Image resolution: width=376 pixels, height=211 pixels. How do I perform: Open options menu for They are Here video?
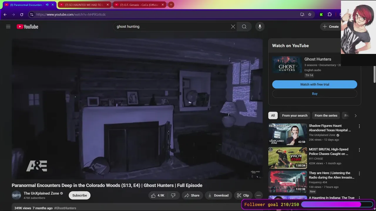coord(359,174)
